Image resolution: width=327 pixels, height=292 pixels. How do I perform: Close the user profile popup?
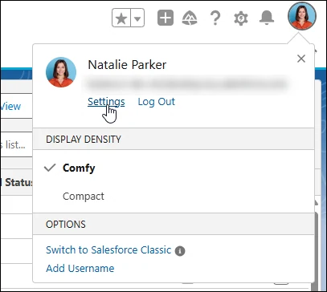click(x=301, y=59)
